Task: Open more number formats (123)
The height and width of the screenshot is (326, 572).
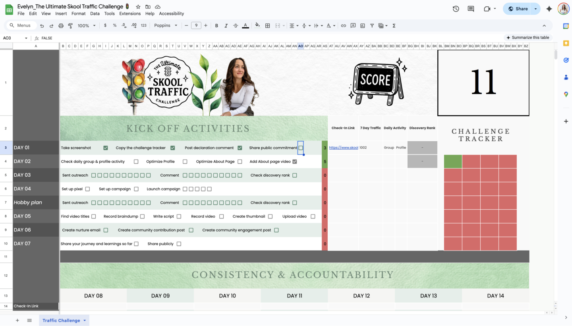Action: 144,25
